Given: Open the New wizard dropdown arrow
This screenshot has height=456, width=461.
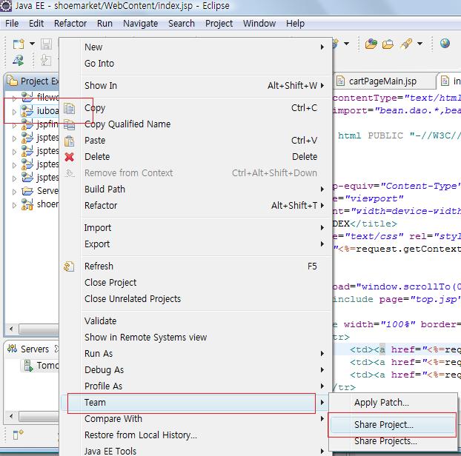Looking at the screenshot, I should pyautogui.click(x=32, y=44).
